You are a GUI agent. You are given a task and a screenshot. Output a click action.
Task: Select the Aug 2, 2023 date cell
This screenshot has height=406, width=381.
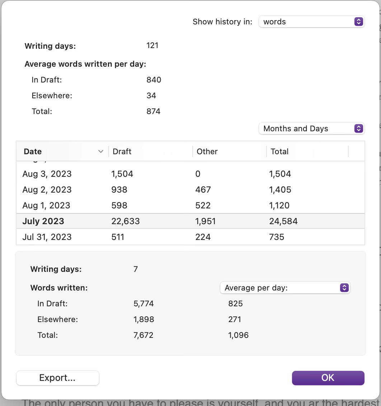click(47, 190)
